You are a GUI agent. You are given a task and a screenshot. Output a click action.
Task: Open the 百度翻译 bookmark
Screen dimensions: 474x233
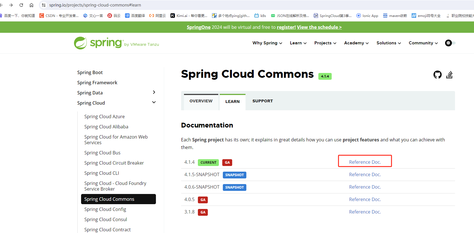(x=135, y=16)
